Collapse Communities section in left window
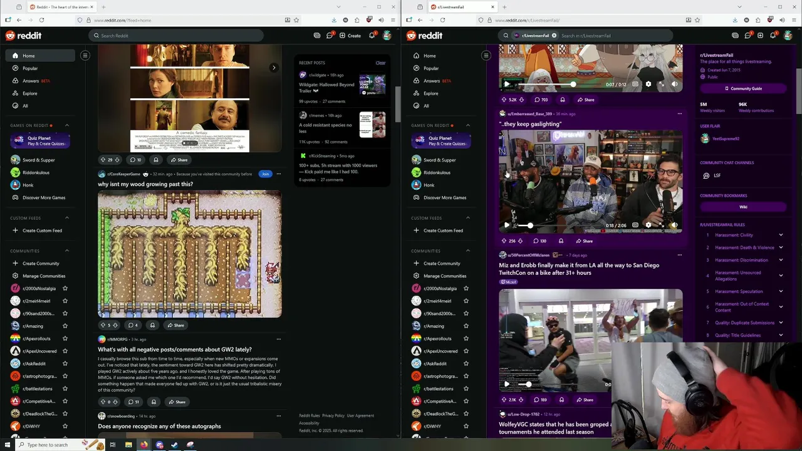 [x=67, y=251]
